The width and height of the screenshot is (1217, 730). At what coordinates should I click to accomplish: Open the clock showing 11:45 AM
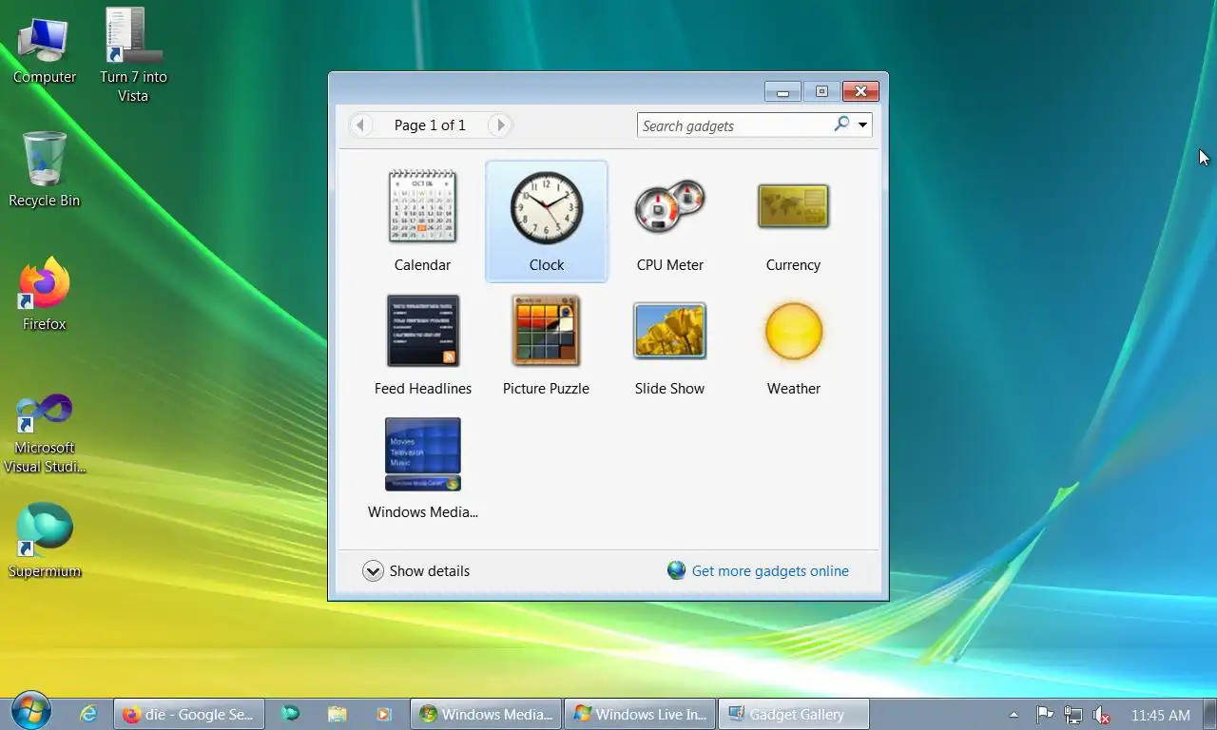pyautogui.click(x=1161, y=715)
